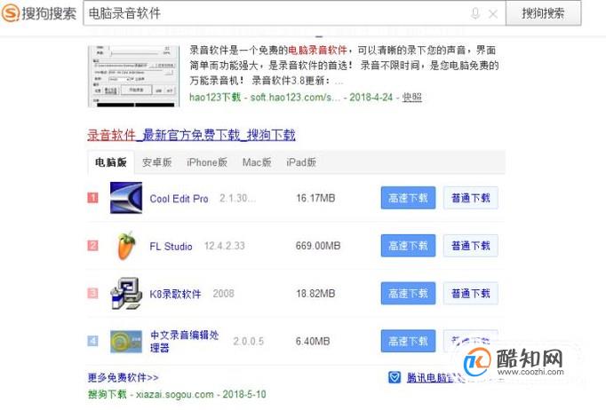The height and width of the screenshot is (410, 606).
Task: Click the 搜狗搜索 search button
Action: (543, 13)
